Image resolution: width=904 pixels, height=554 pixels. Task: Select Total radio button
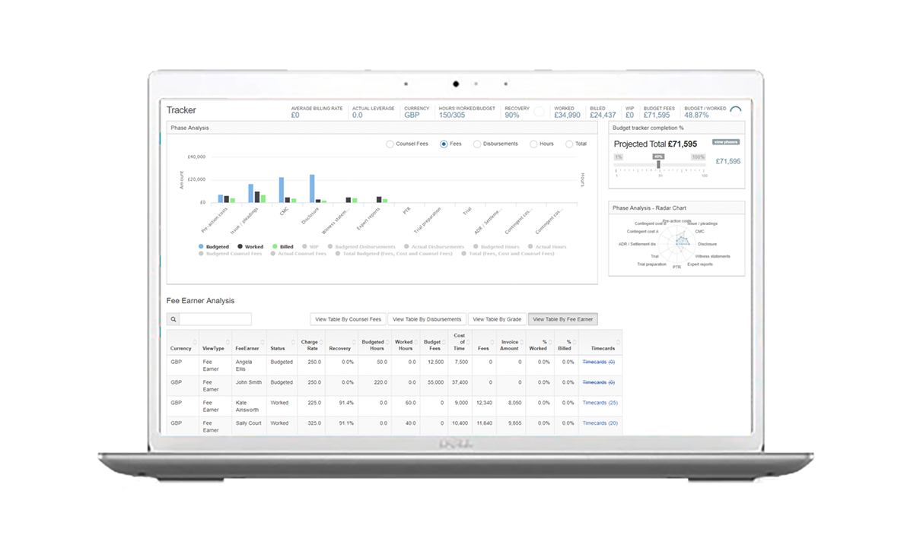coord(569,144)
